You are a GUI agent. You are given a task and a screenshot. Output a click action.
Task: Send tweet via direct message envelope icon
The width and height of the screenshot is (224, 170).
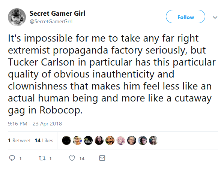[102, 158]
